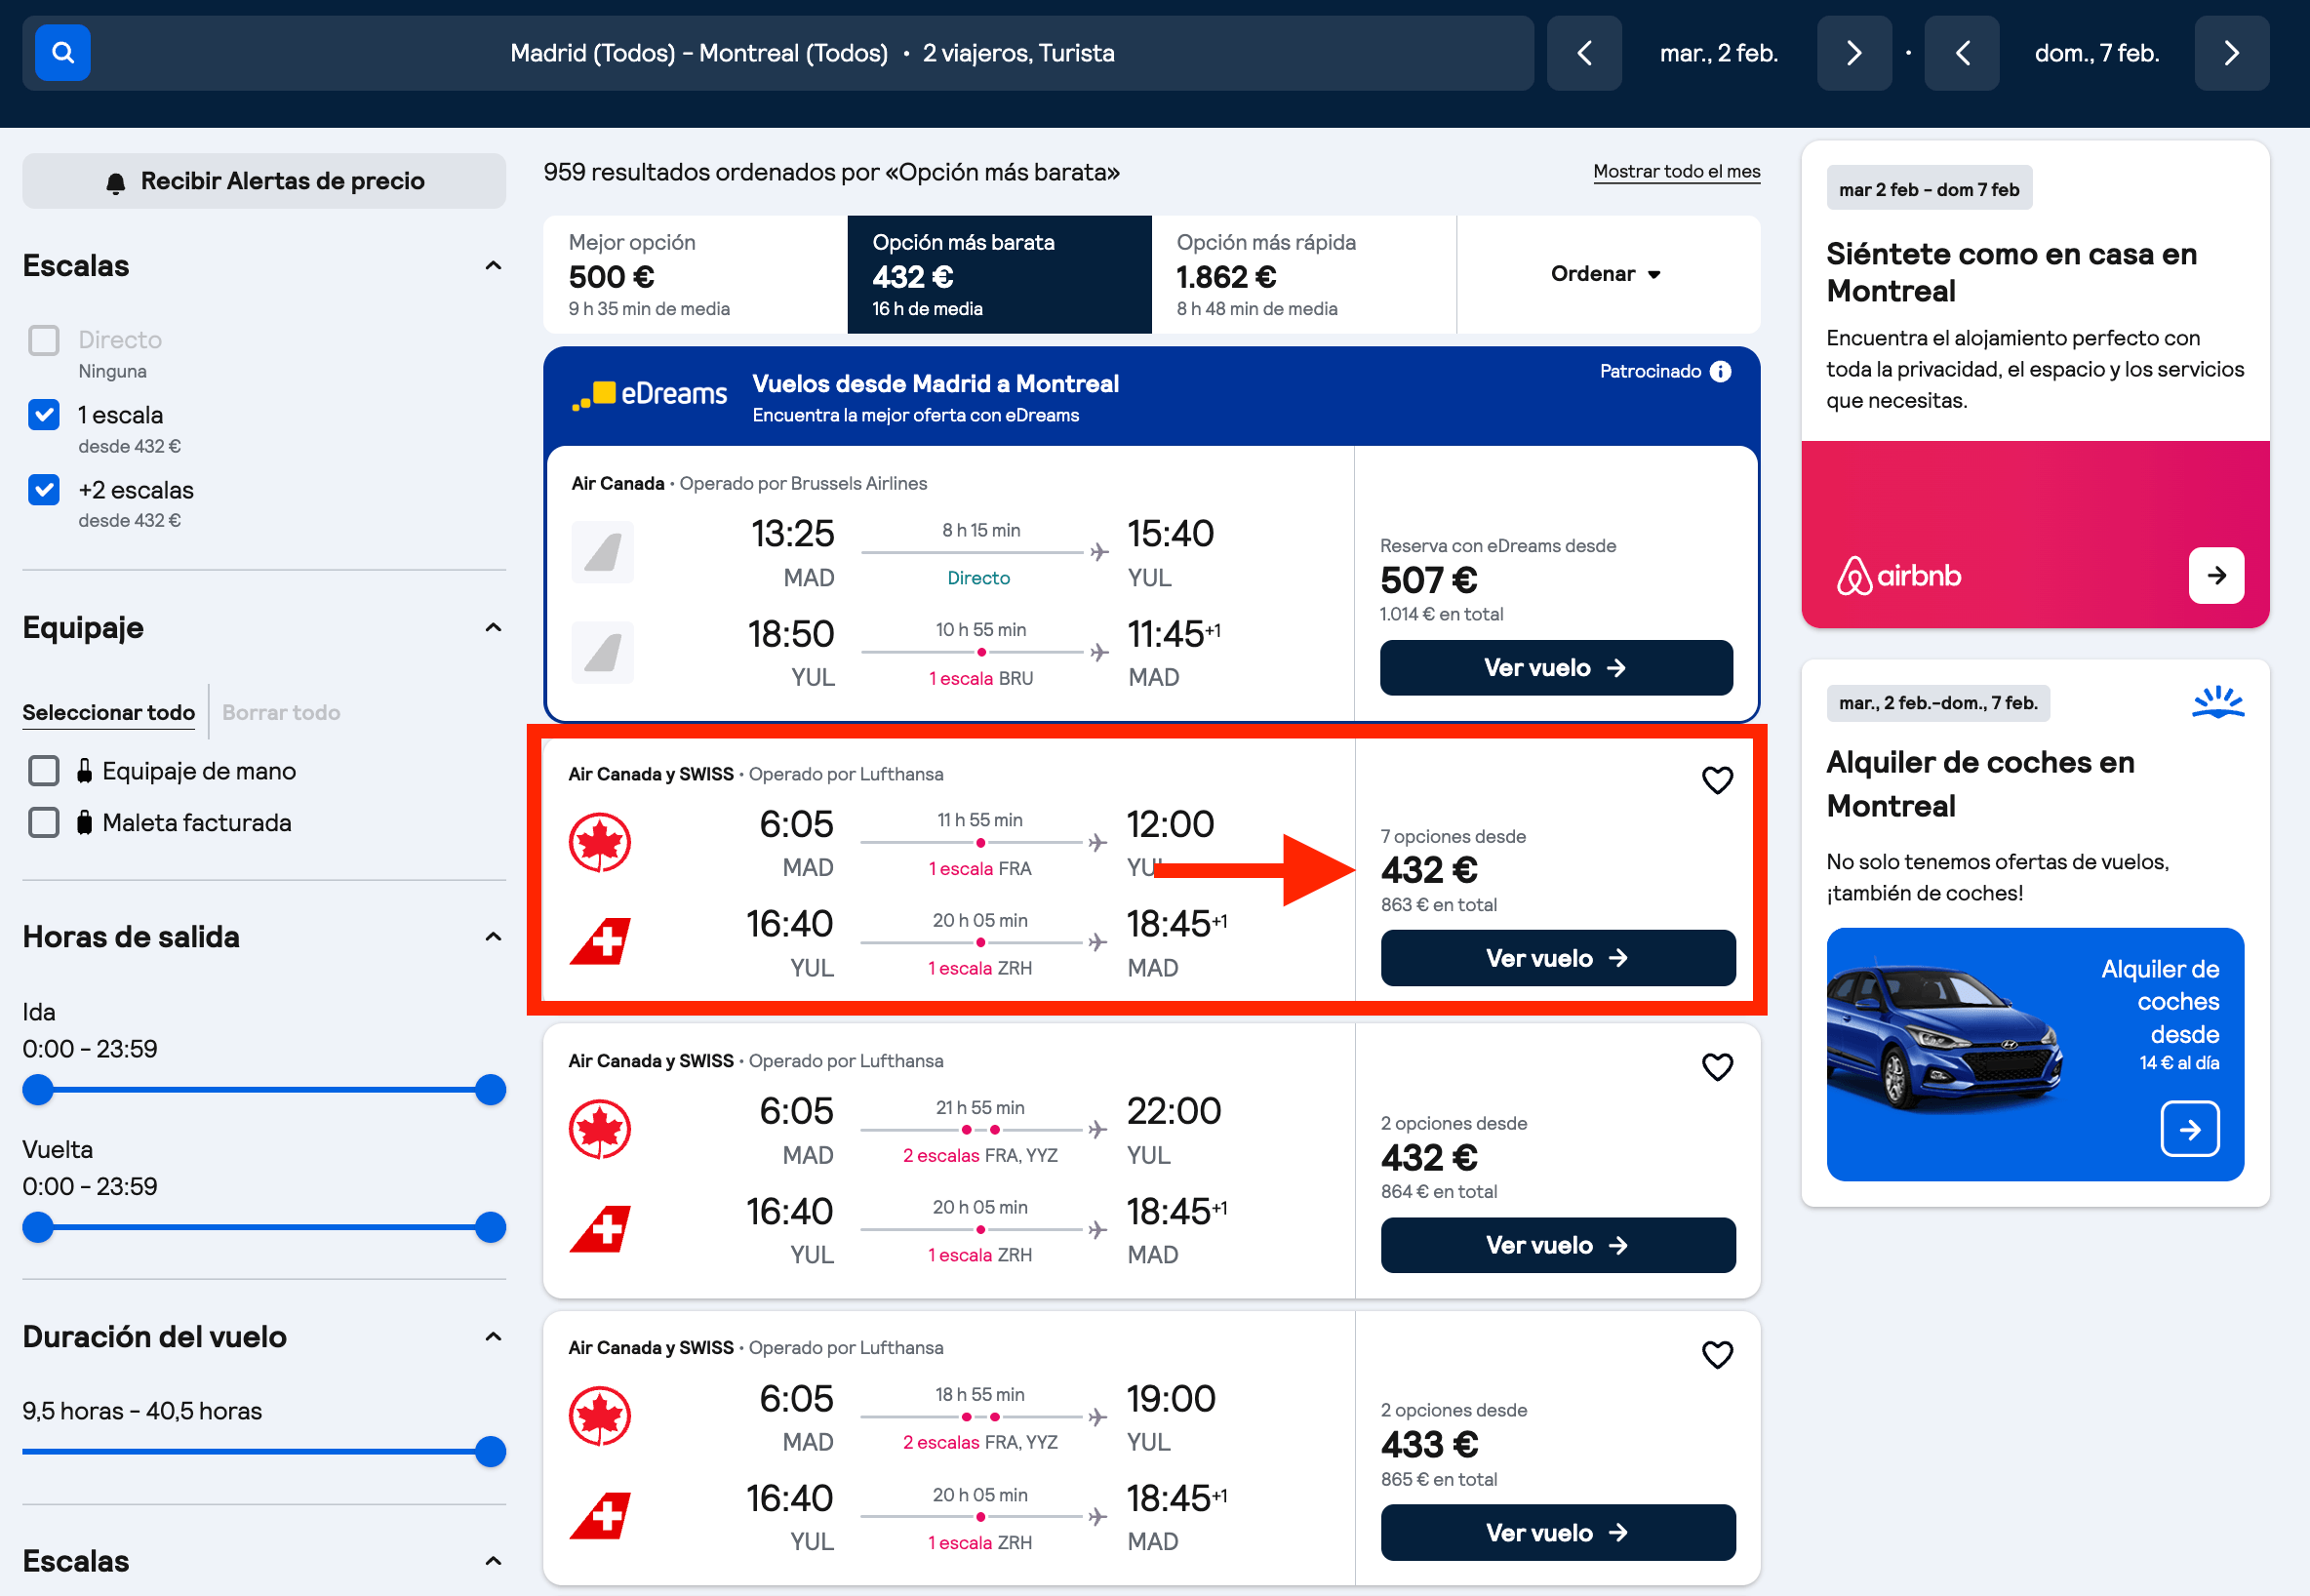Click the Duración del vuelo slider handle
Image resolution: width=2310 pixels, height=1596 pixels.
[x=490, y=1452]
